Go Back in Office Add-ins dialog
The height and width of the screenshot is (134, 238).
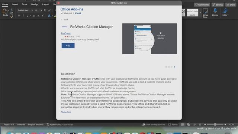[65, 20]
